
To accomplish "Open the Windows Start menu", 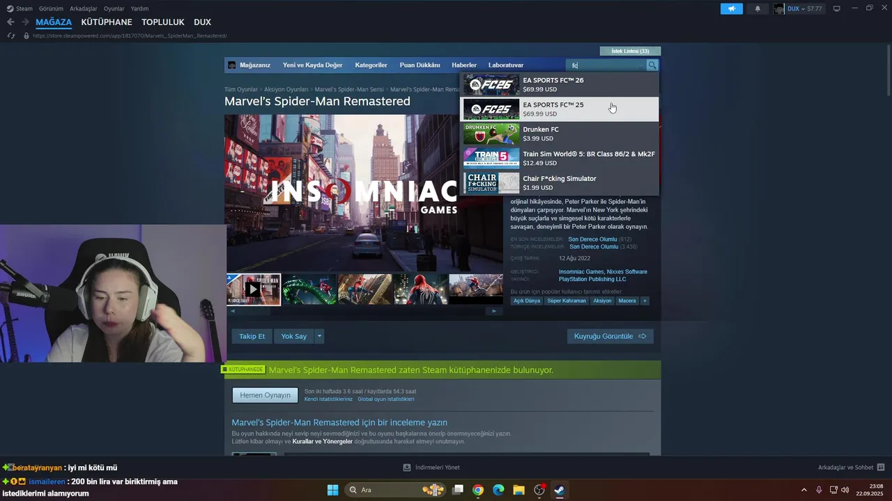I will [332, 490].
